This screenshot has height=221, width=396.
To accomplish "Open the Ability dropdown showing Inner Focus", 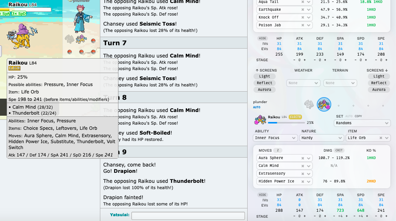I will pyautogui.click(x=276, y=138).
